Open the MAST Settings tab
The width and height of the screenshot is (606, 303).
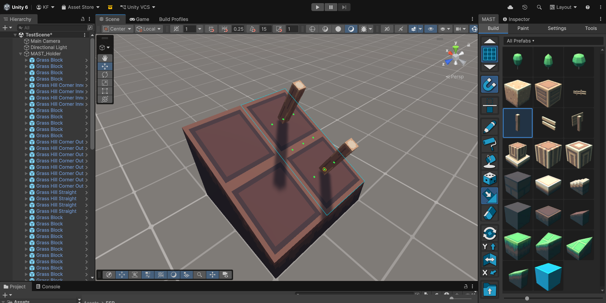(x=557, y=28)
